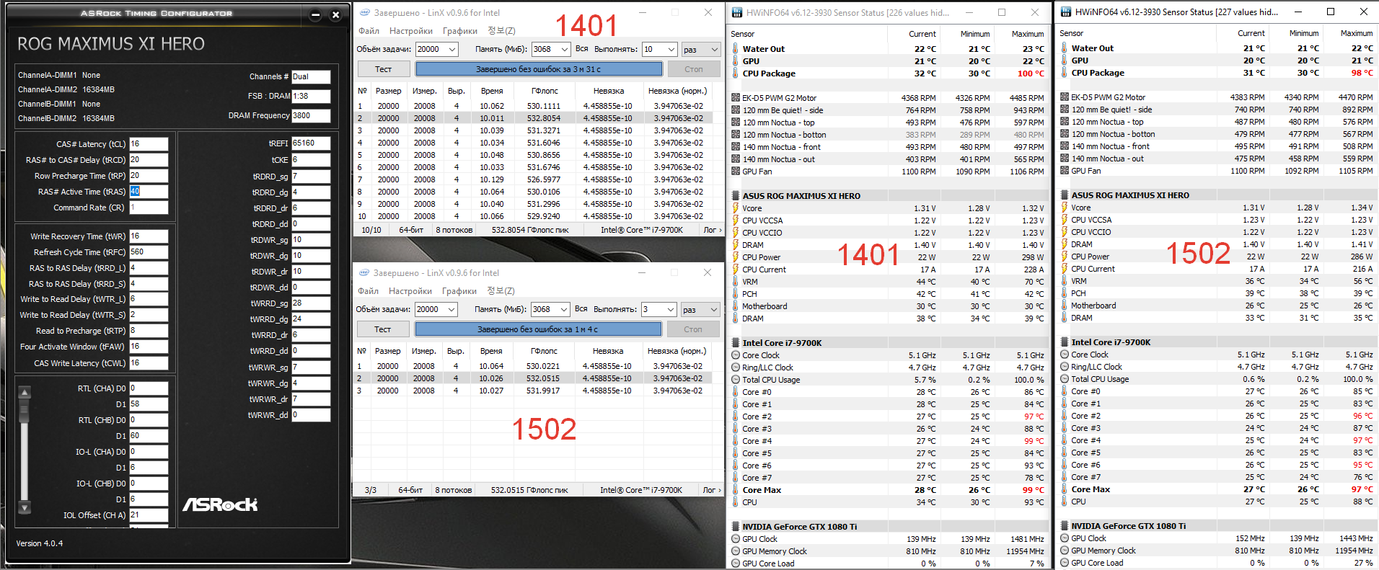Click the ASUS ROG MAXIMUS XI HERO section icon in the left HWiNFO window
1379x570 pixels.
pyautogui.click(x=735, y=196)
